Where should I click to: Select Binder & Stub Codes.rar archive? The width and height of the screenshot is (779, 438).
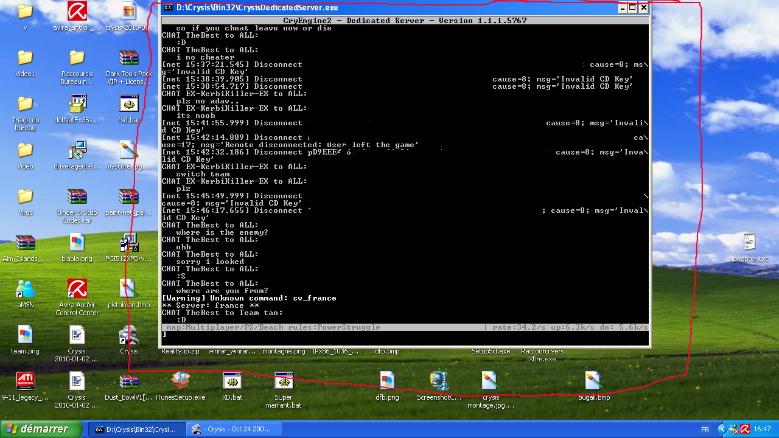pyautogui.click(x=77, y=196)
